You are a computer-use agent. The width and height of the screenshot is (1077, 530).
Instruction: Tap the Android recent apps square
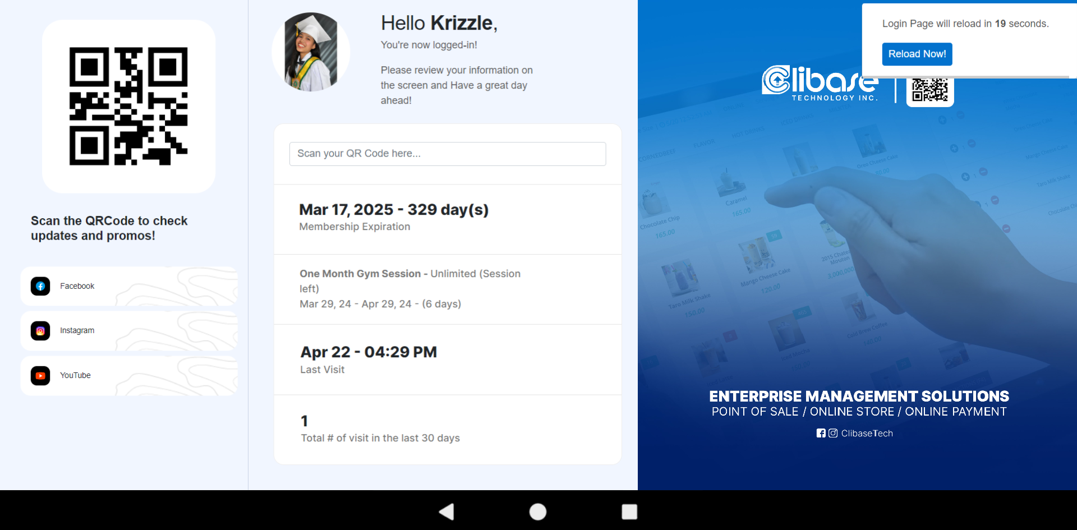[629, 511]
